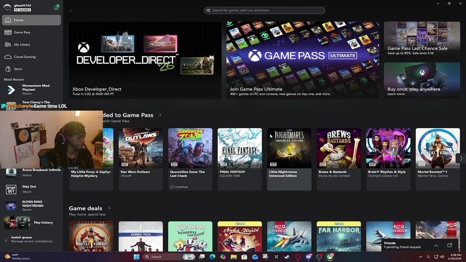Click the Friends pending request text
The width and height of the screenshot is (466, 262).
402,247
